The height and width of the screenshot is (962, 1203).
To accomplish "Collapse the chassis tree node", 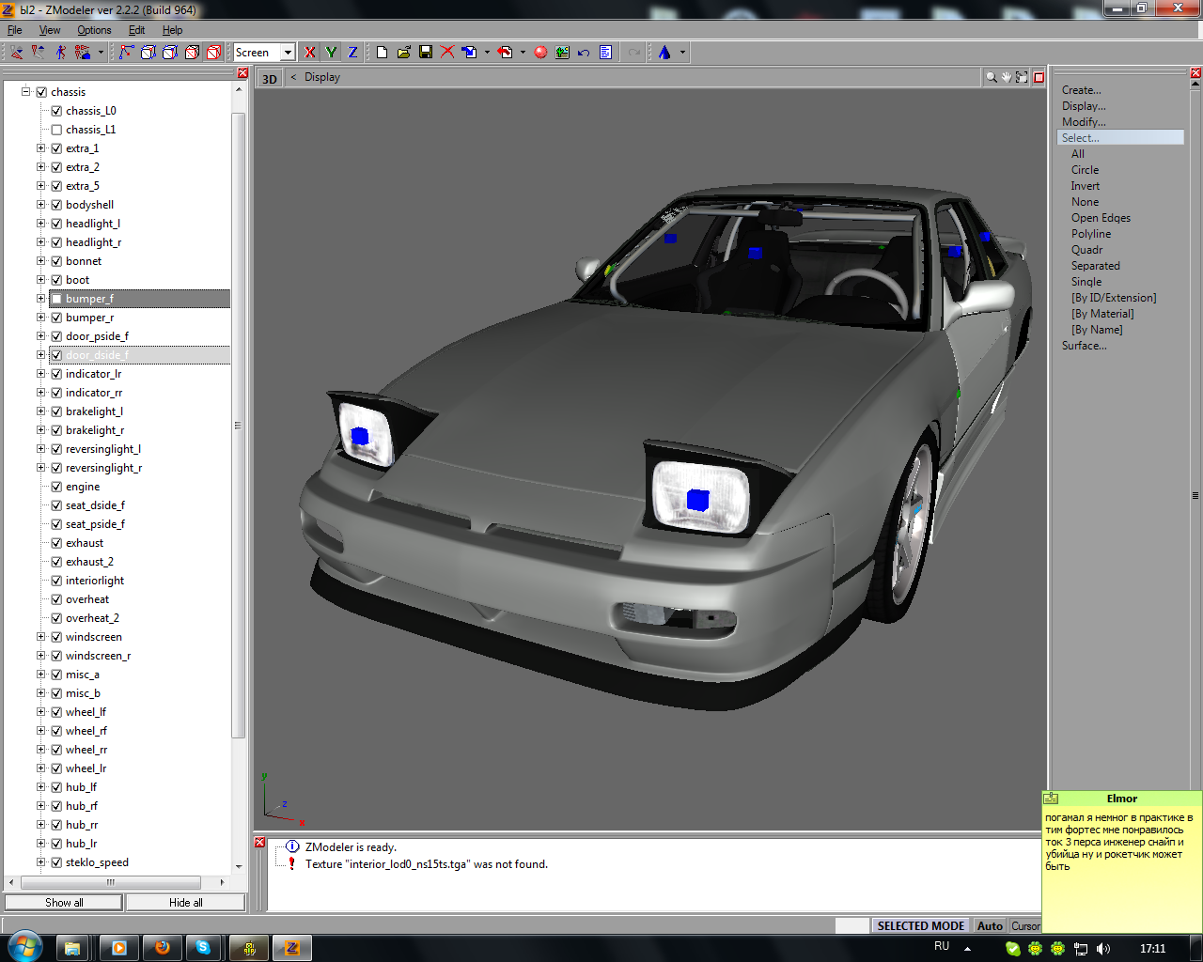I will pos(25,92).
